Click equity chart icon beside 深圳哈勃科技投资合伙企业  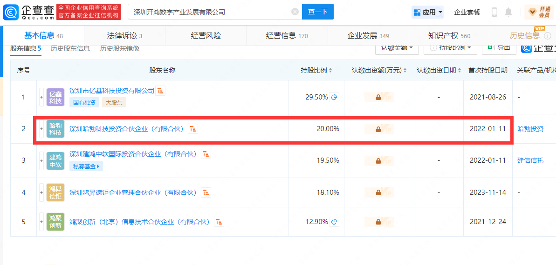pyautogui.click(x=193, y=129)
